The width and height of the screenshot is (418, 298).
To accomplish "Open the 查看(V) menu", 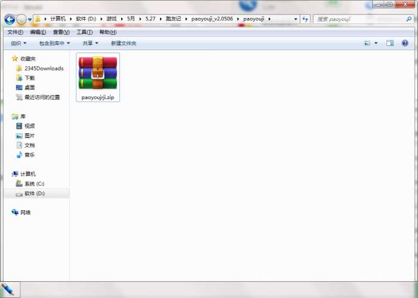I will (62, 32).
